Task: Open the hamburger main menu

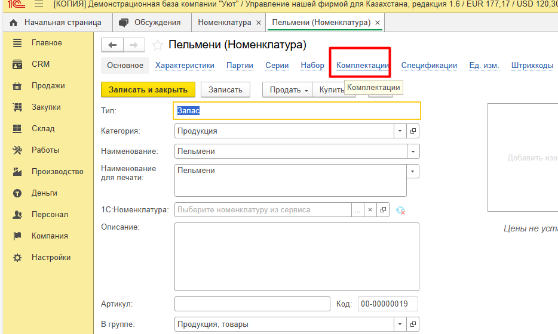Action: [39, 5]
